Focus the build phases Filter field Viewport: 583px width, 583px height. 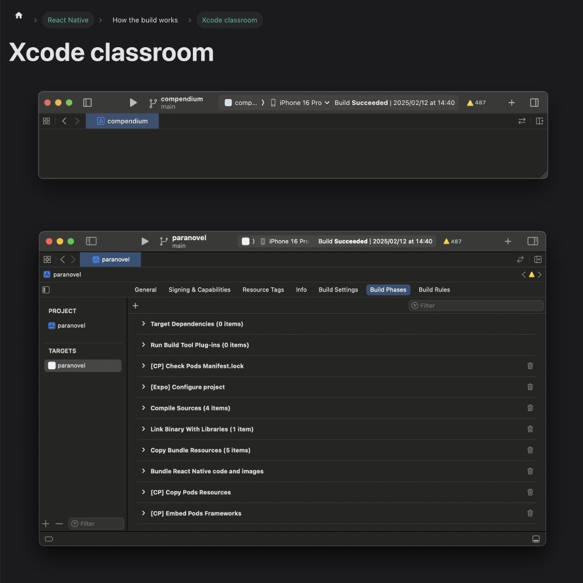476,305
